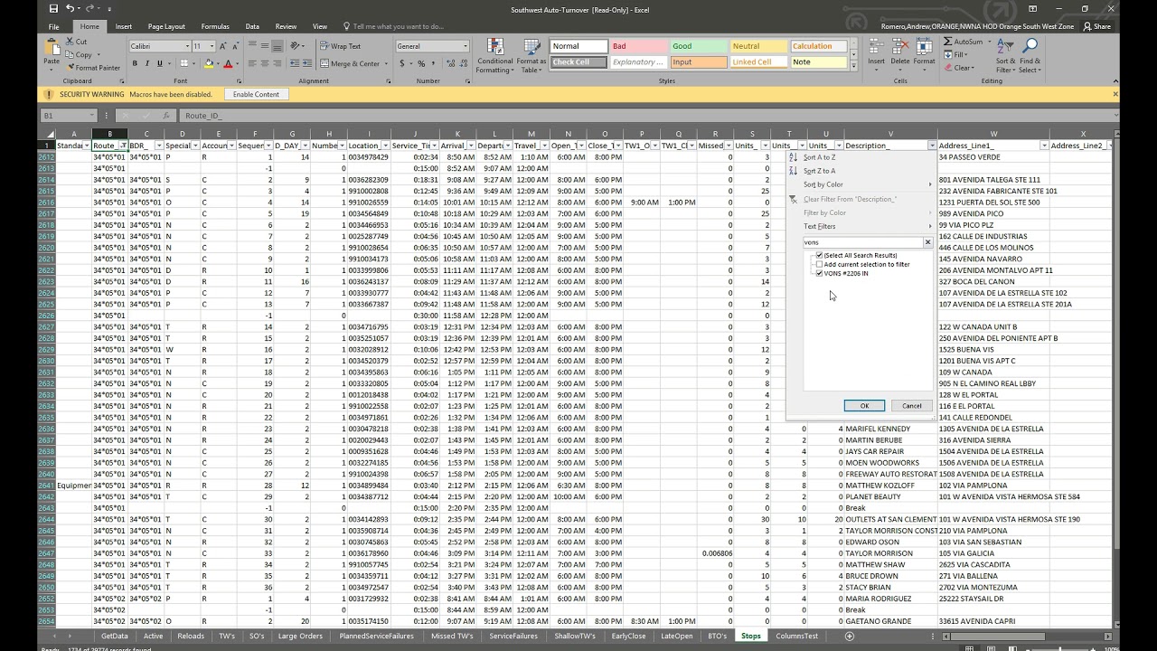
Task: Open Find & Select
Action: click(x=1030, y=56)
